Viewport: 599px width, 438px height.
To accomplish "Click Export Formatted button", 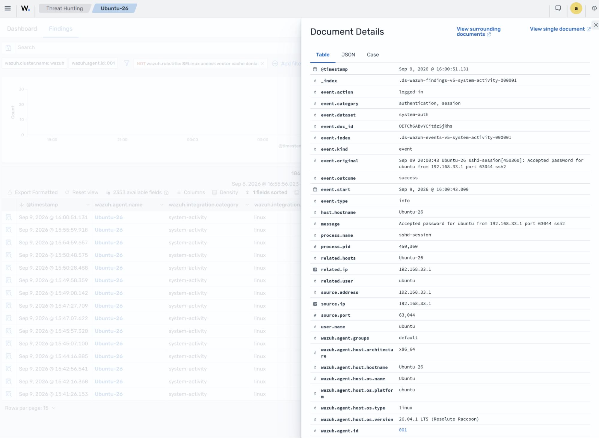I will [33, 192].
